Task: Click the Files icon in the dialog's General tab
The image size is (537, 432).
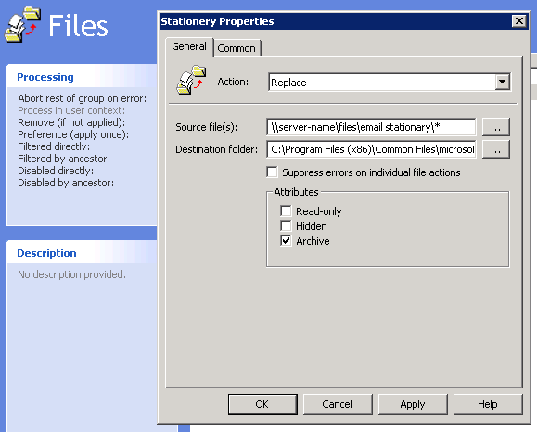Action: [x=191, y=80]
